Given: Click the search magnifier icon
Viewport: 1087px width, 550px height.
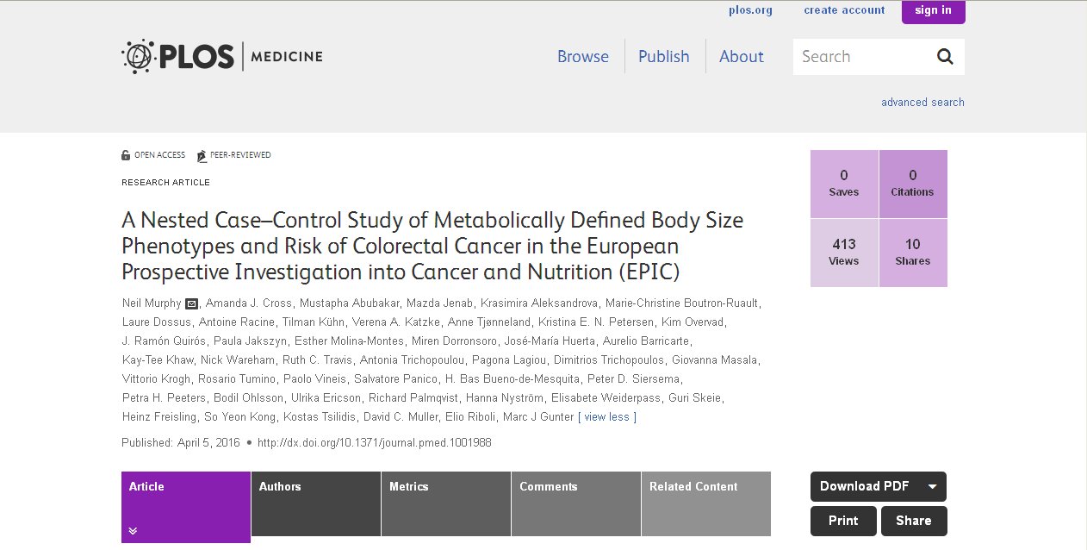Looking at the screenshot, I should pyautogui.click(x=945, y=57).
